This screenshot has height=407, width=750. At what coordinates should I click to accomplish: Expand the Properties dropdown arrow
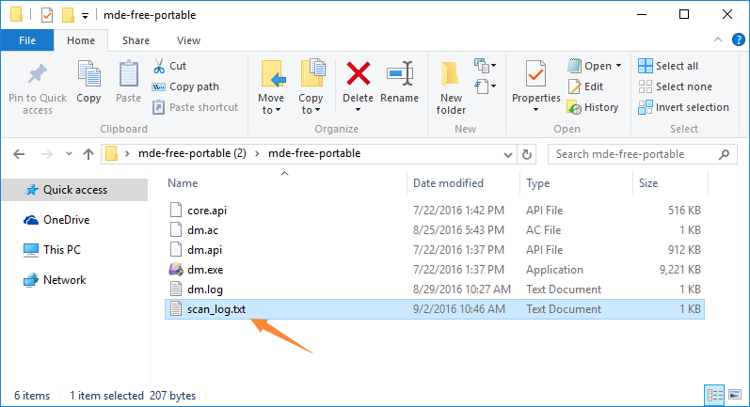click(x=535, y=110)
